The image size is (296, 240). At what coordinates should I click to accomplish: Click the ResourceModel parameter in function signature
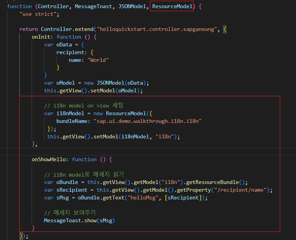click(x=172, y=7)
